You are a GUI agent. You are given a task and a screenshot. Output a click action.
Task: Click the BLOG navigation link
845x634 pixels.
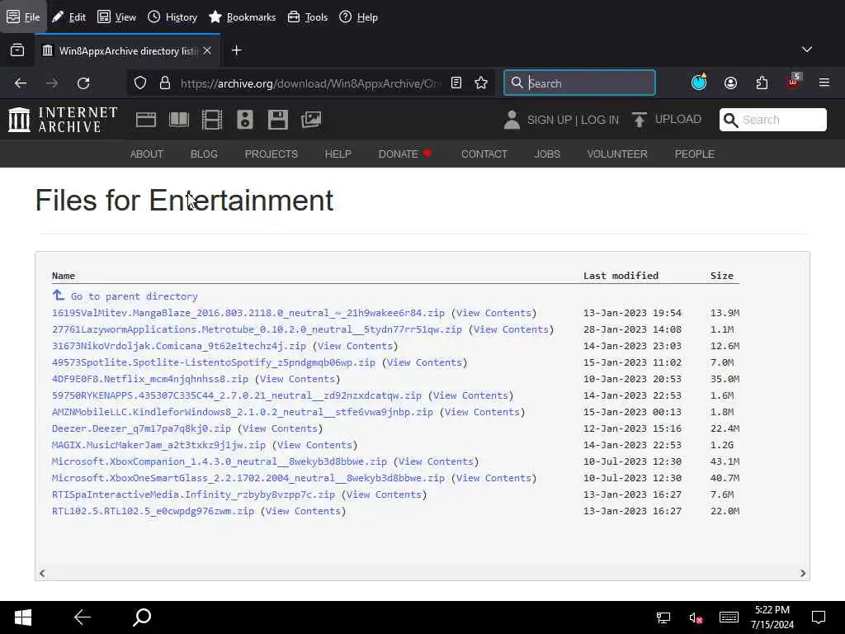[x=205, y=154]
